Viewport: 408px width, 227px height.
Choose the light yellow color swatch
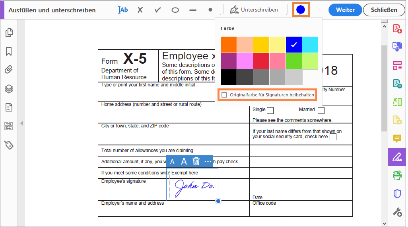[x=278, y=45]
